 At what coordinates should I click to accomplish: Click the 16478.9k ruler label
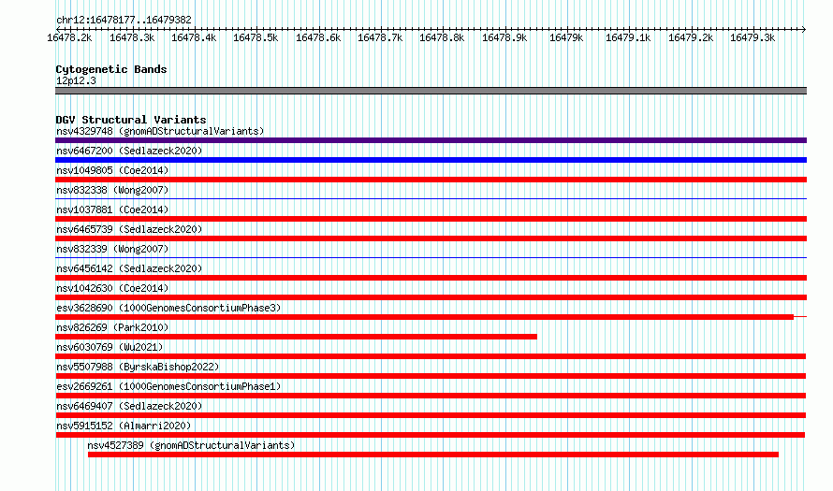coord(504,37)
